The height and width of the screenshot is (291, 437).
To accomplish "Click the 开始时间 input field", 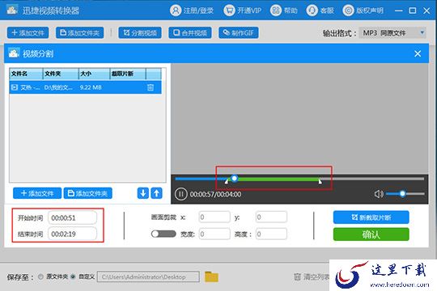I will (x=73, y=217).
